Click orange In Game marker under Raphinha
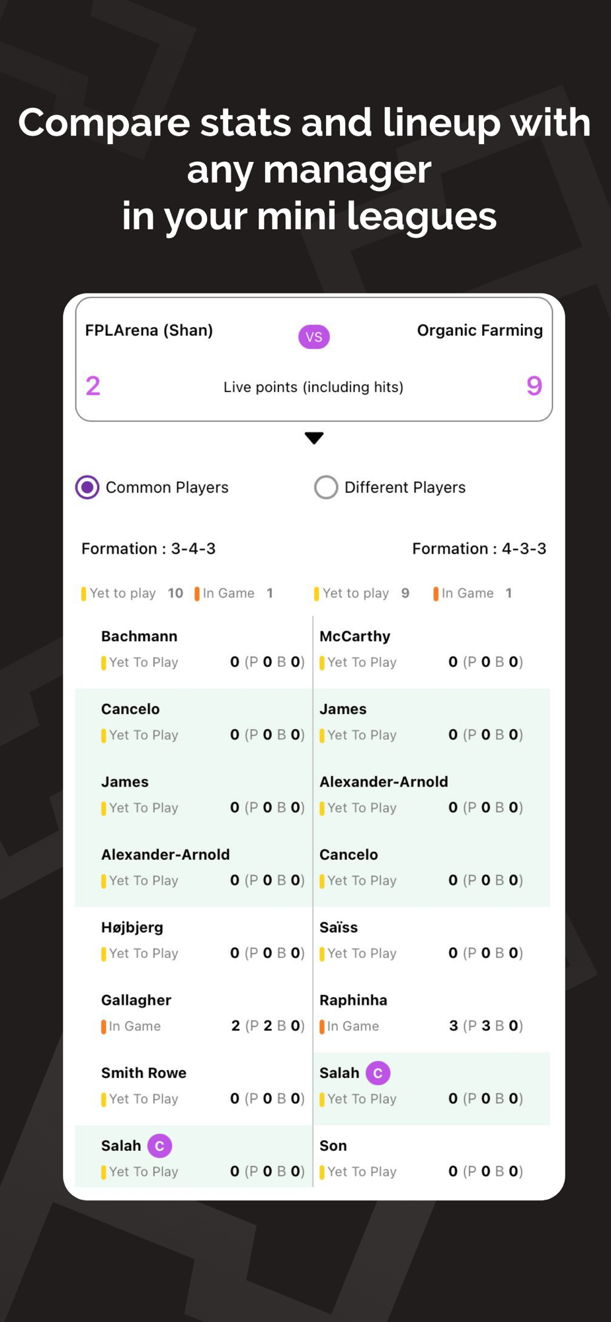Viewport: 611px width, 1322px height. 321,1027
